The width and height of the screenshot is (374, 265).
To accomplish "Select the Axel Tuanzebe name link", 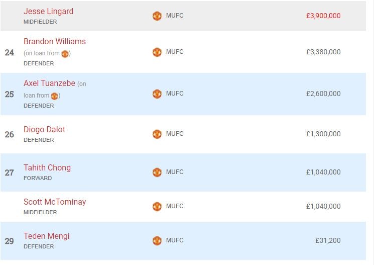I will click(x=49, y=83).
